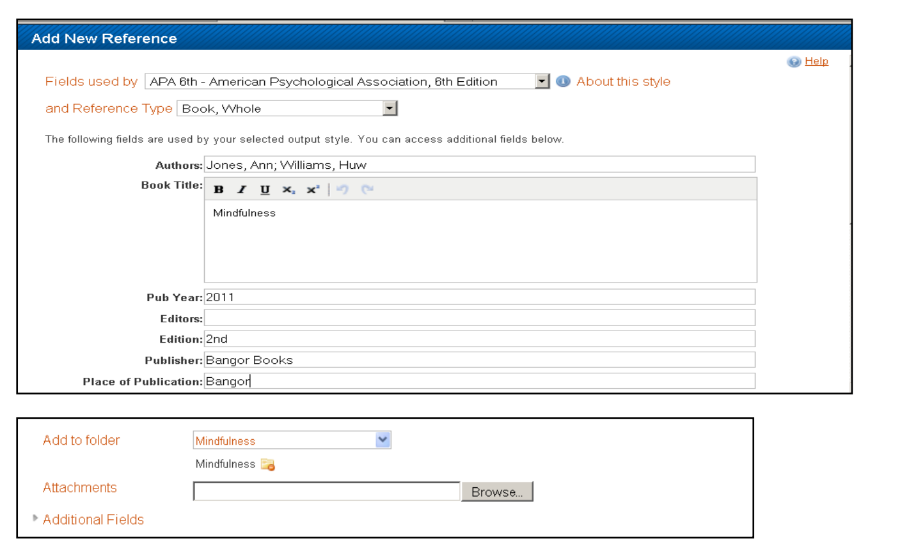
Task: Click the 'Fields used by' label
Action: click(x=91, y=81)
